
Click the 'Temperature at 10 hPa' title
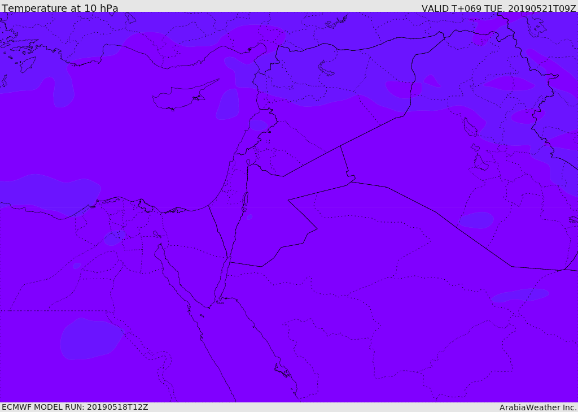[x=60, y=7]
